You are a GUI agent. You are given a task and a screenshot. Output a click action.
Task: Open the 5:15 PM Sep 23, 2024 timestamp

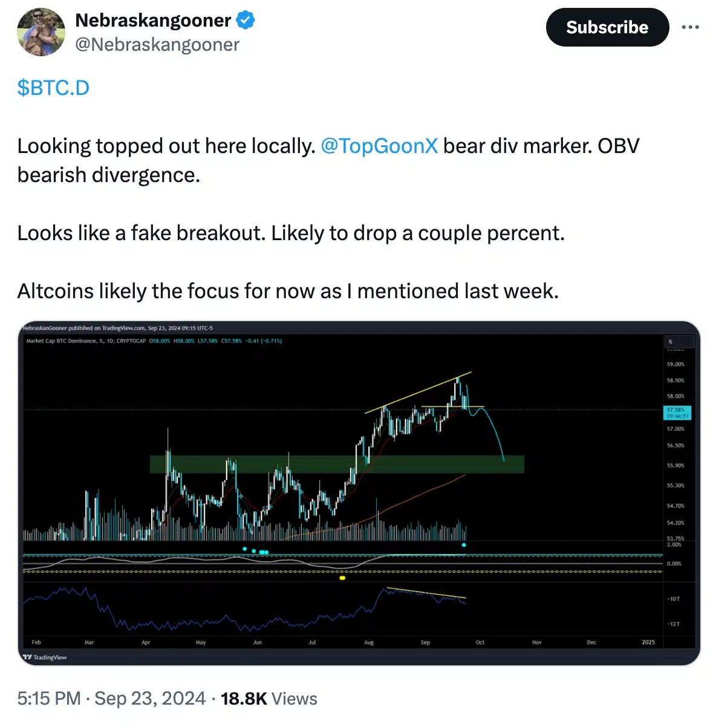tap(111, 699)
